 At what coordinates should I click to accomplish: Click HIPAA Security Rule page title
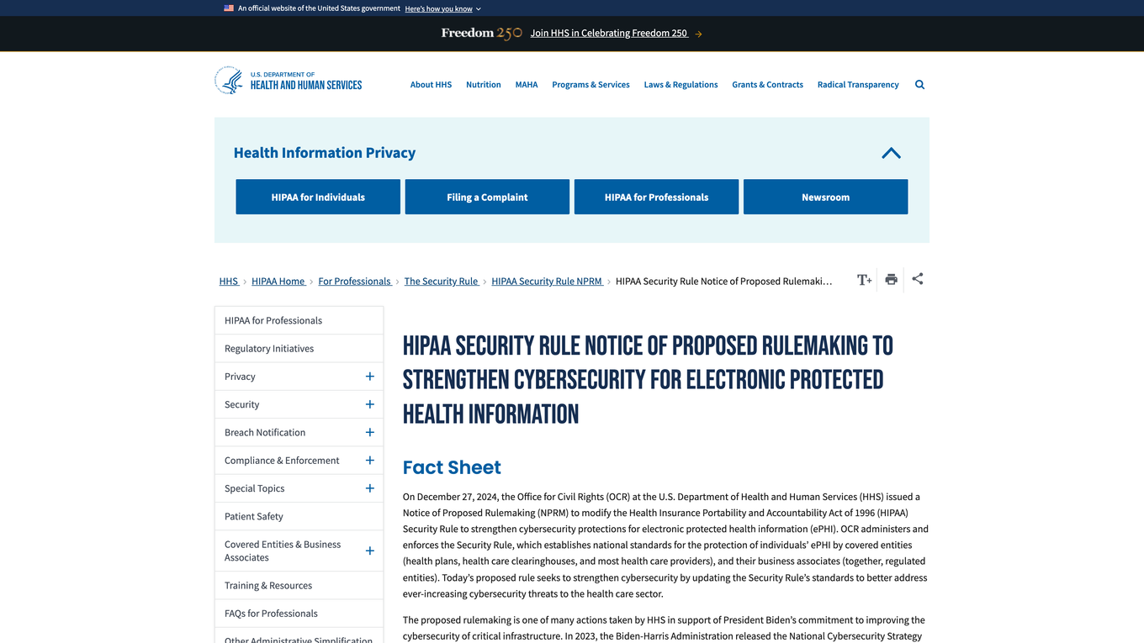click(648, 380)
